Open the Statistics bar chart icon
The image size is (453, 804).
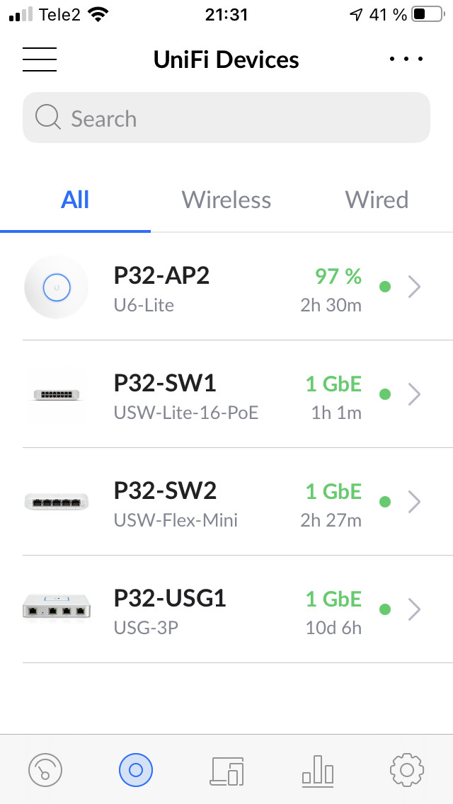[x=317, y=769]
